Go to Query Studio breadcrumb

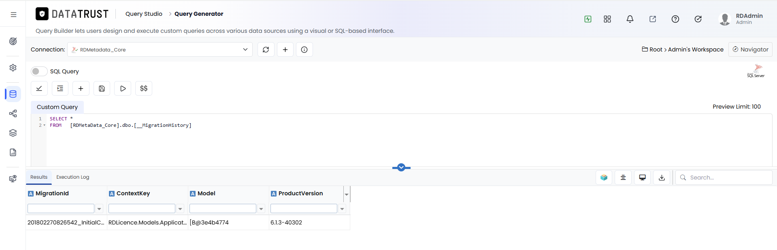click(x=144, y=14)
